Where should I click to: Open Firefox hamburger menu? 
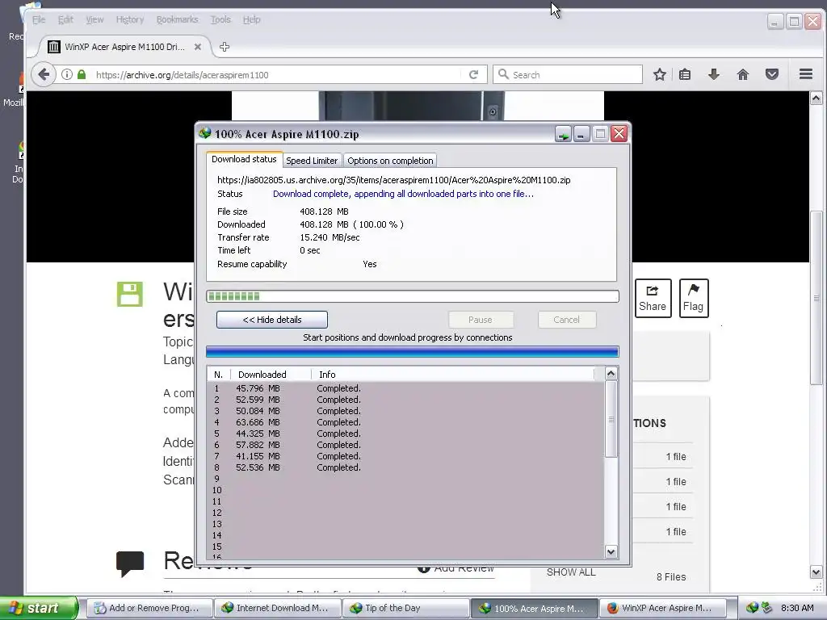pyautogui.click(x=805, y=74)
